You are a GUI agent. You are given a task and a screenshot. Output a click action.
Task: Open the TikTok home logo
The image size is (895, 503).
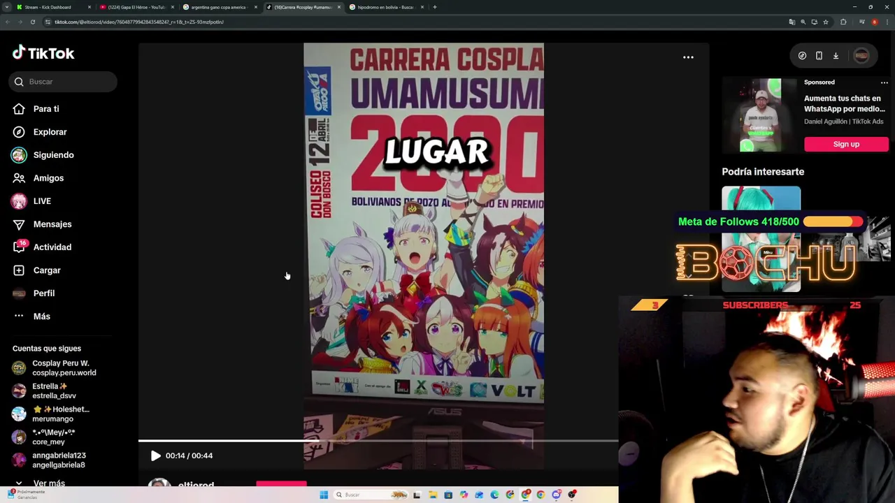[43, 53]
